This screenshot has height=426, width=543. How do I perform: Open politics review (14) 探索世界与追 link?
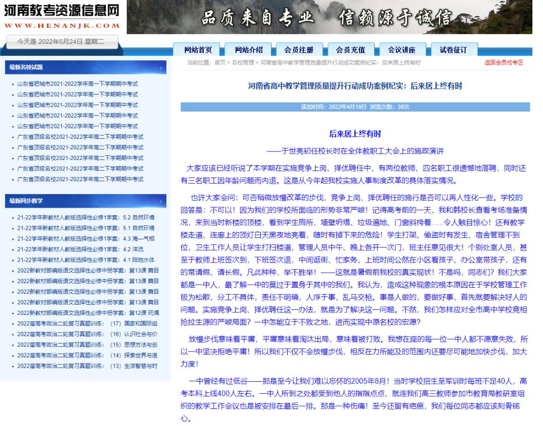pos(87,356)
